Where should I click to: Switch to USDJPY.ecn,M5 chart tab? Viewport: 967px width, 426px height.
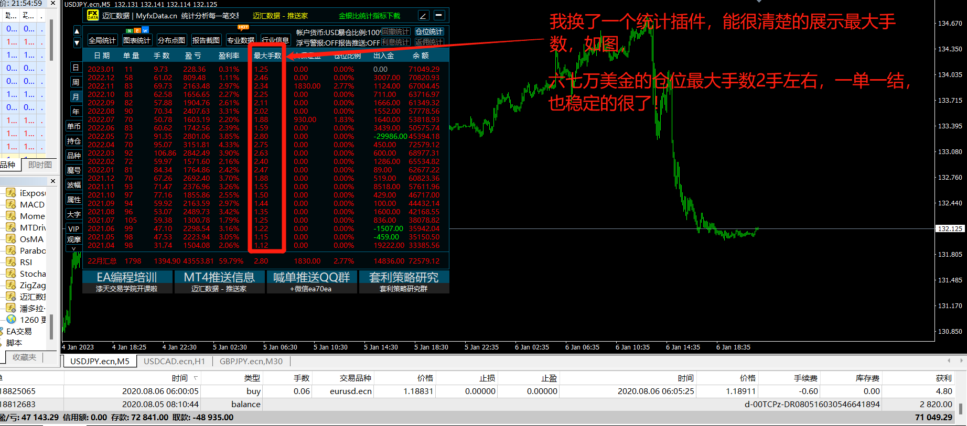100,361
